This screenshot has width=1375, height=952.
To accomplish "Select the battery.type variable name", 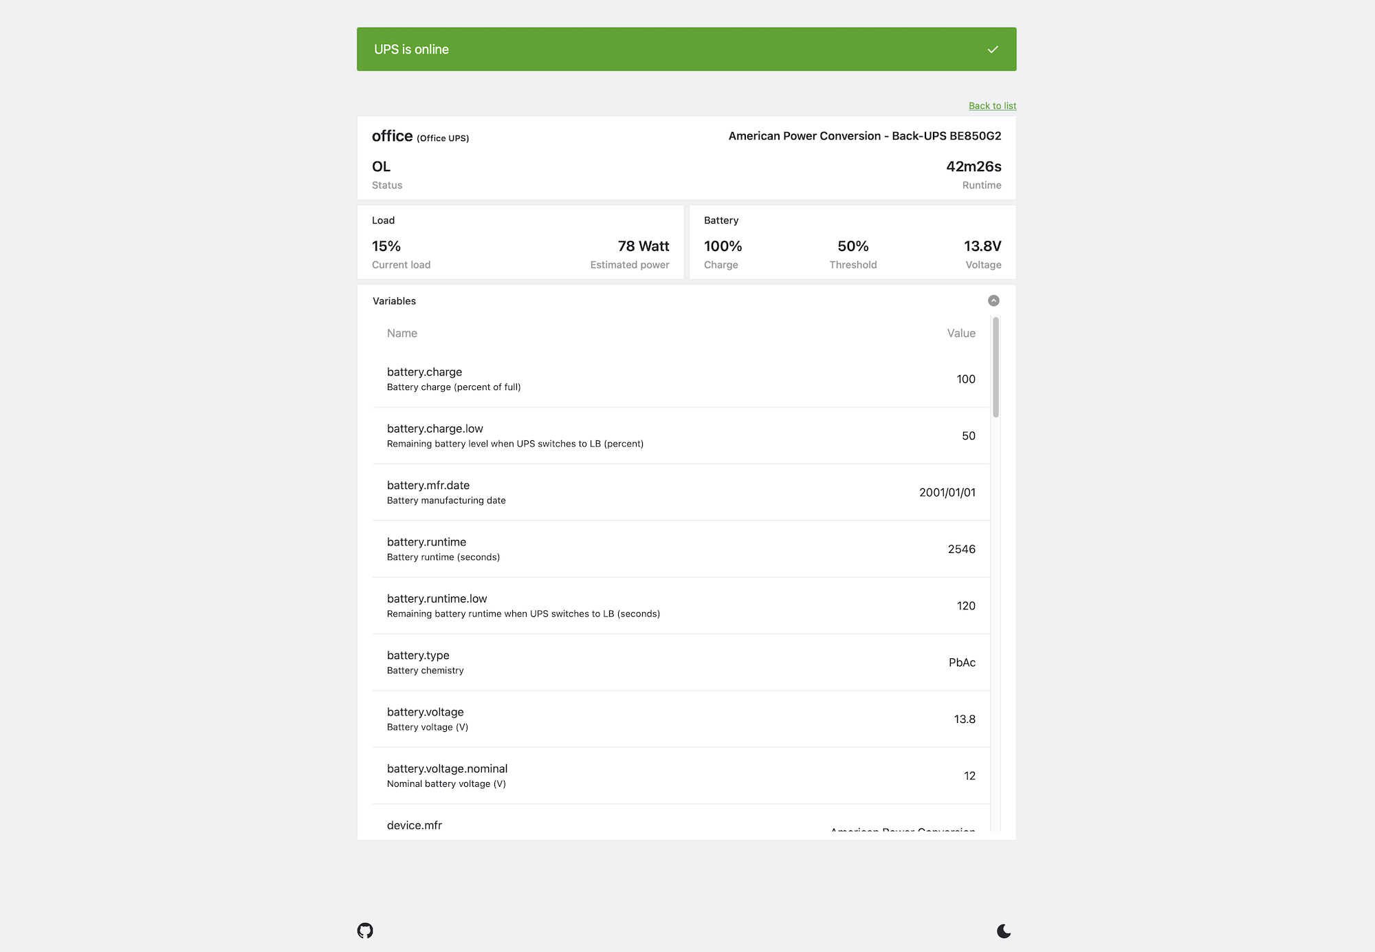I will pyautogui.click(x=418, y=656).
